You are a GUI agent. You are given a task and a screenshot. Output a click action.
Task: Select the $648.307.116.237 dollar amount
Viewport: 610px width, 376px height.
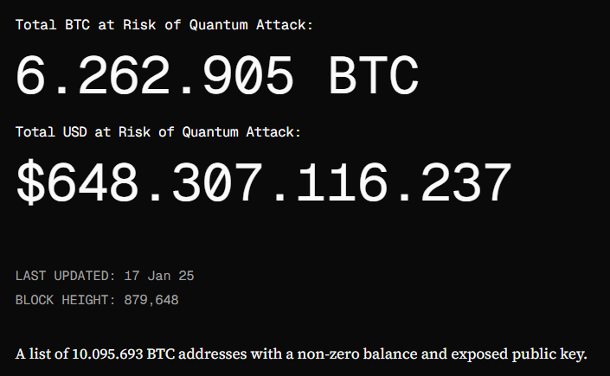pyautogui.click(x=263, y=182)
